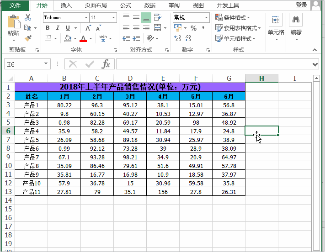Open the font size 11 dropdown
The width and height of the screenshot is (325, 252).
pos(113,18)
